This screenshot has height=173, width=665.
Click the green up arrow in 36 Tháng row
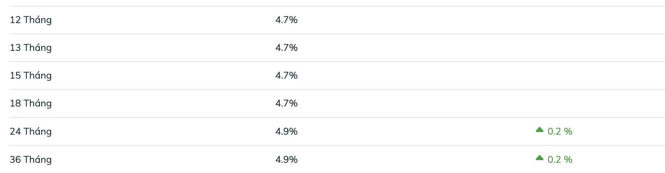[x=539, y=158]
